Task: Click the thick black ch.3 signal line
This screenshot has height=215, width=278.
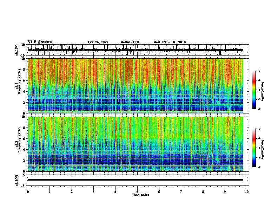Action: 135,180
